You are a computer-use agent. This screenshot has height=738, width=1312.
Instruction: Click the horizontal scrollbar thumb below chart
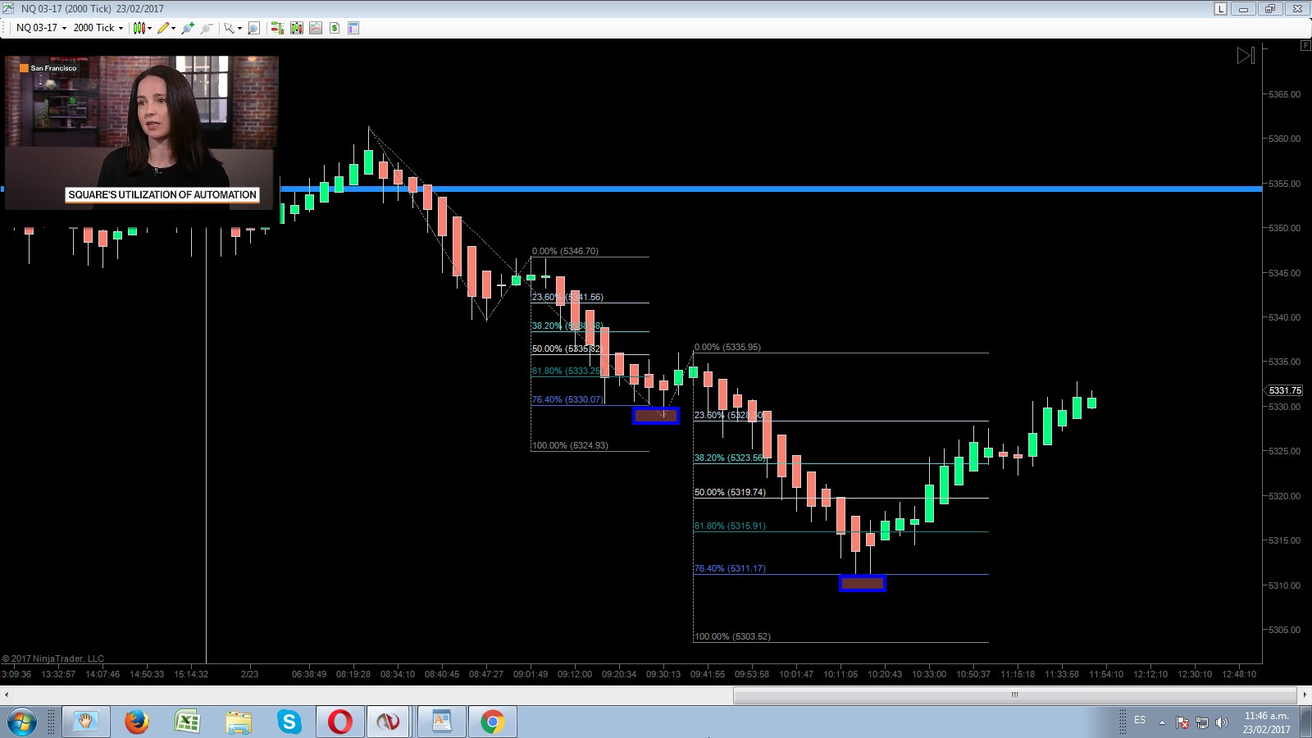coord(1015,695)
